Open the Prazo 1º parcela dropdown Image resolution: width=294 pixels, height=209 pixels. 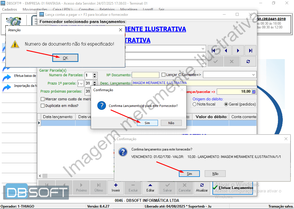point(81,83)
